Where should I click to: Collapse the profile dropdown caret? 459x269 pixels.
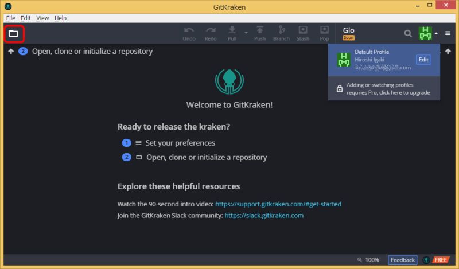(436, 33)
